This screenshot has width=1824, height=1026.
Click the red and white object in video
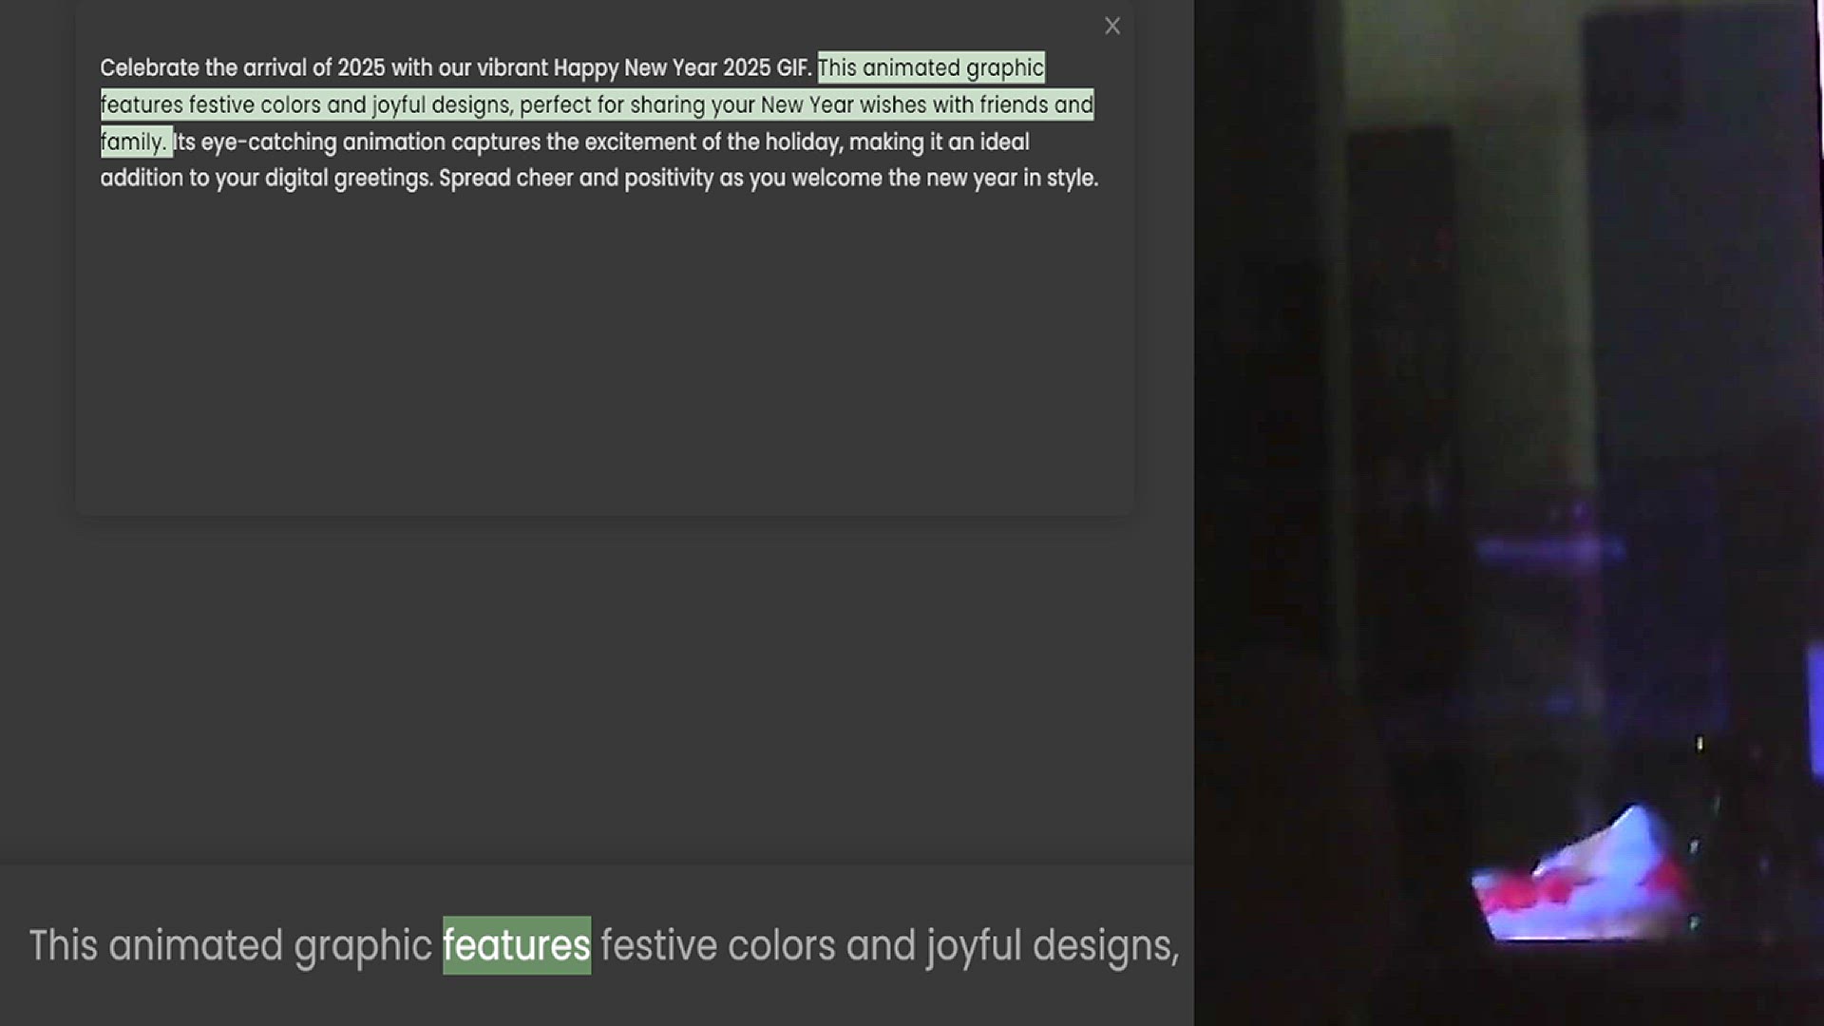(x=1582, y=883)
